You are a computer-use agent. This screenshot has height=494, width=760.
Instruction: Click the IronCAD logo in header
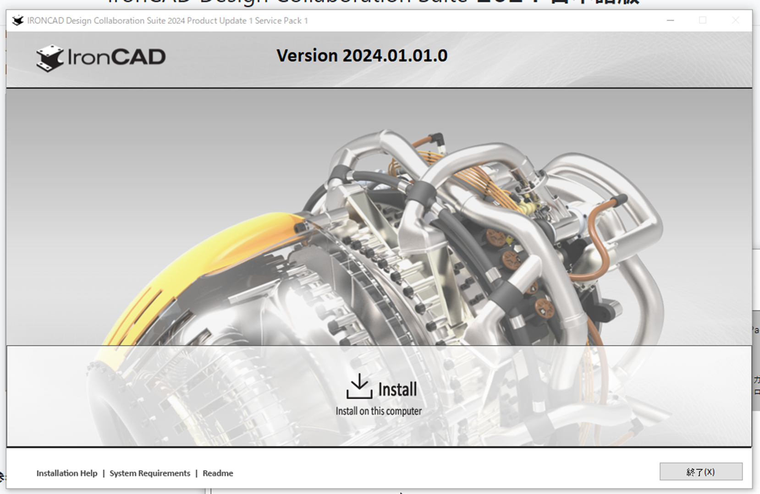tap(101, 58)
